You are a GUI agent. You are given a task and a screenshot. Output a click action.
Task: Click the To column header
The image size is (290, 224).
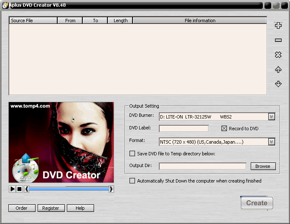click(95, 21)
